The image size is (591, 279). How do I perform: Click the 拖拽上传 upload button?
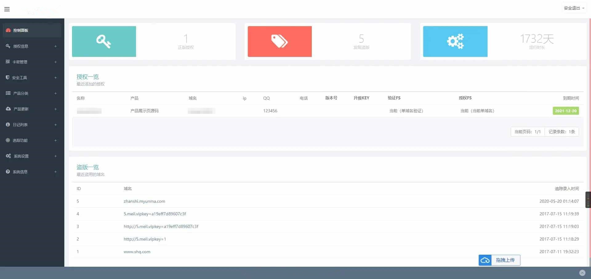click(x=499, y=260)
